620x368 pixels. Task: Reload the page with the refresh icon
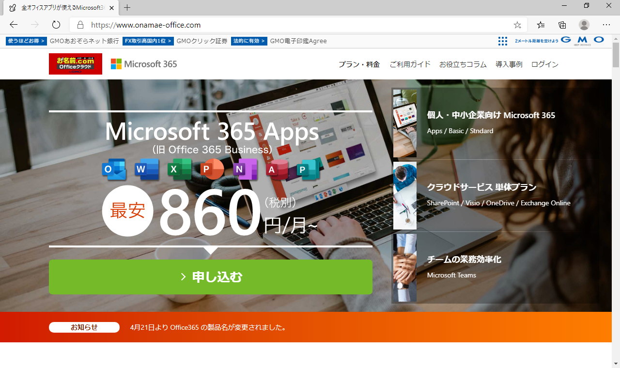56,25
